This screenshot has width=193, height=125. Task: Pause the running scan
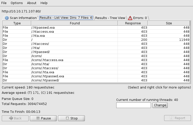pos(43,118)
